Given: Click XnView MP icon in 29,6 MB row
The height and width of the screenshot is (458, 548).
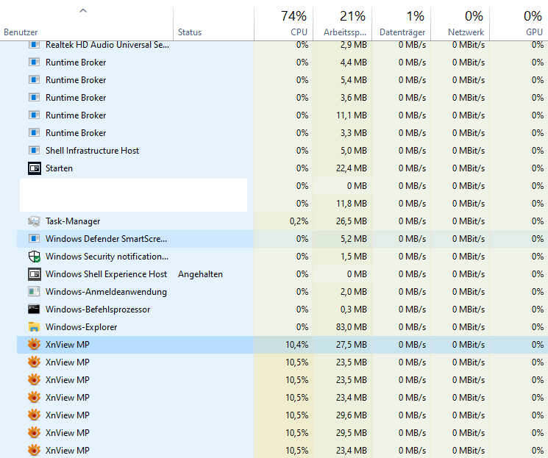Looking at the screenshot, I should tap(34, 415).
